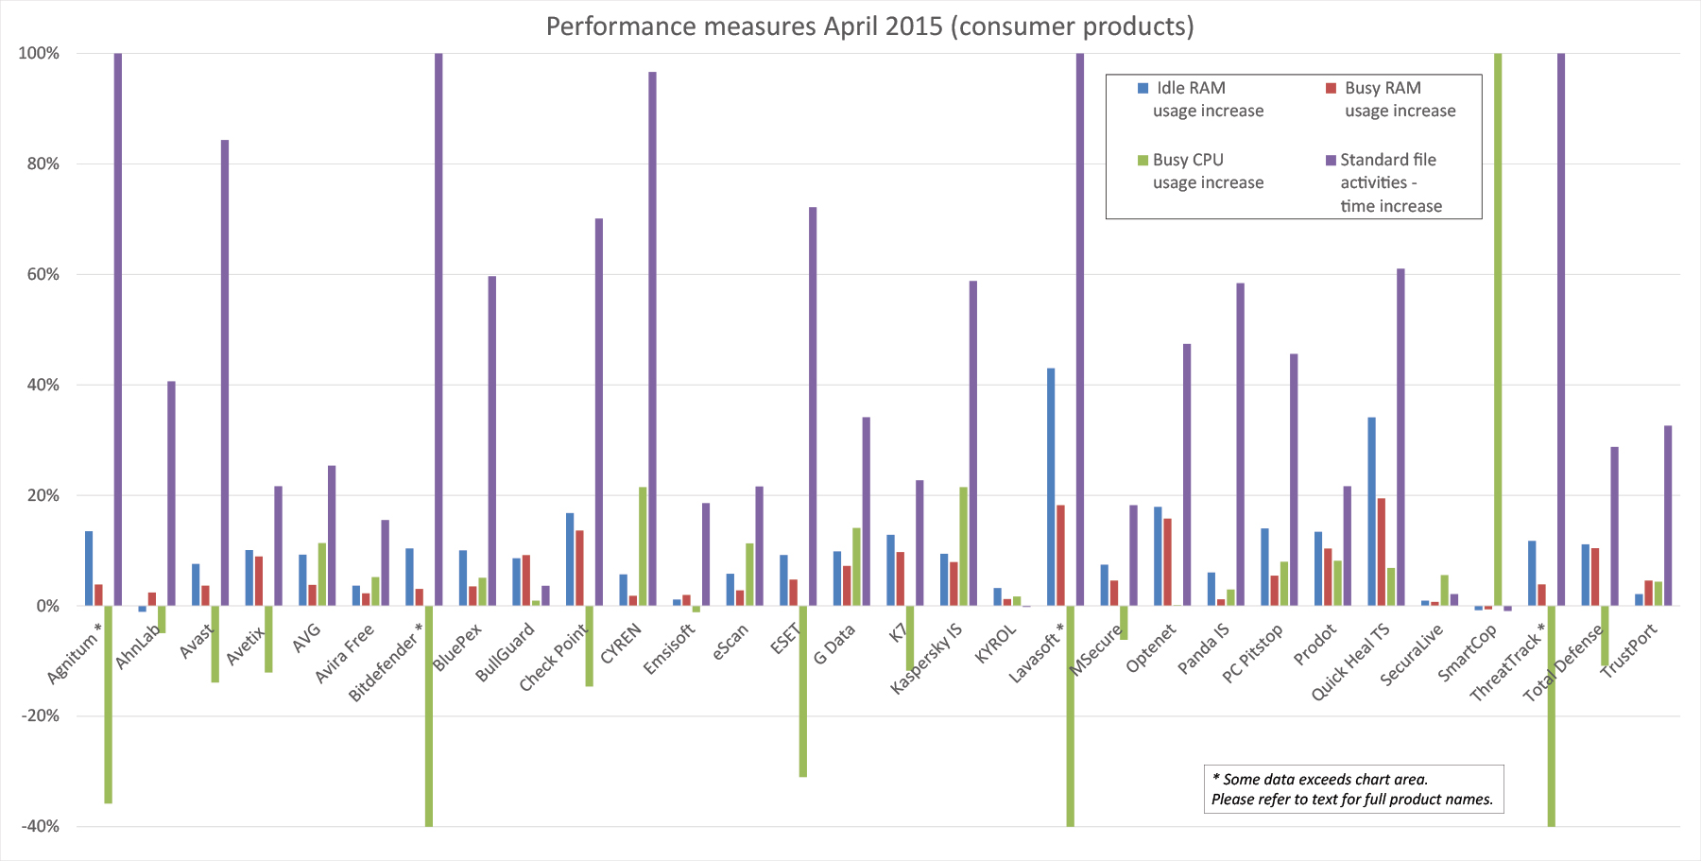Click the '40%' y-axis label
Image resolution: width=1701 pixels, height=861 pixels.
43,386
